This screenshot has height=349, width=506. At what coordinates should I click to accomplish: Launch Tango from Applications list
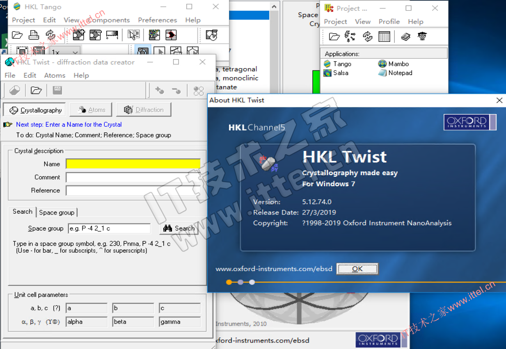(x=337, y=64)
